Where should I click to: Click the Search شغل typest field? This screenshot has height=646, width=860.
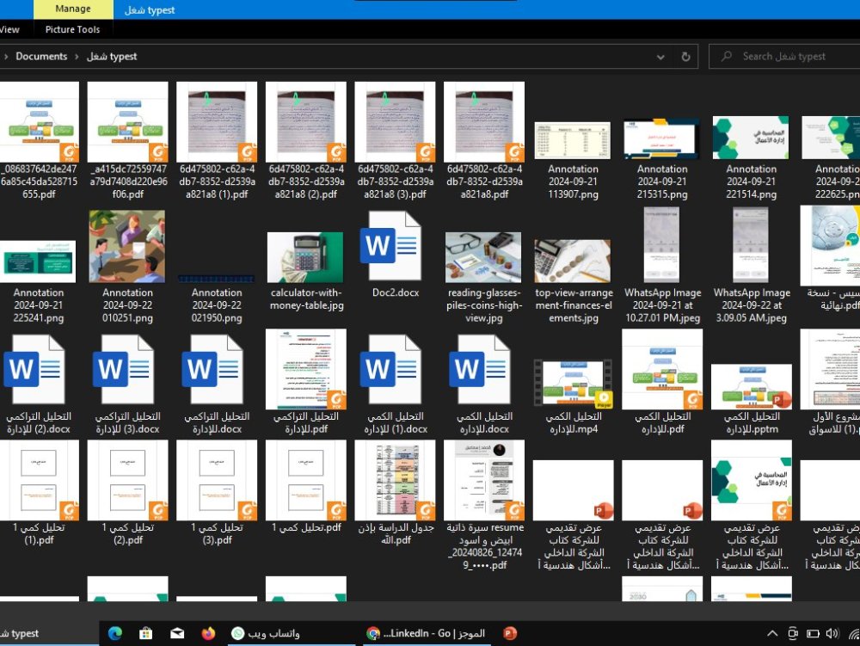tap(784, 57)
